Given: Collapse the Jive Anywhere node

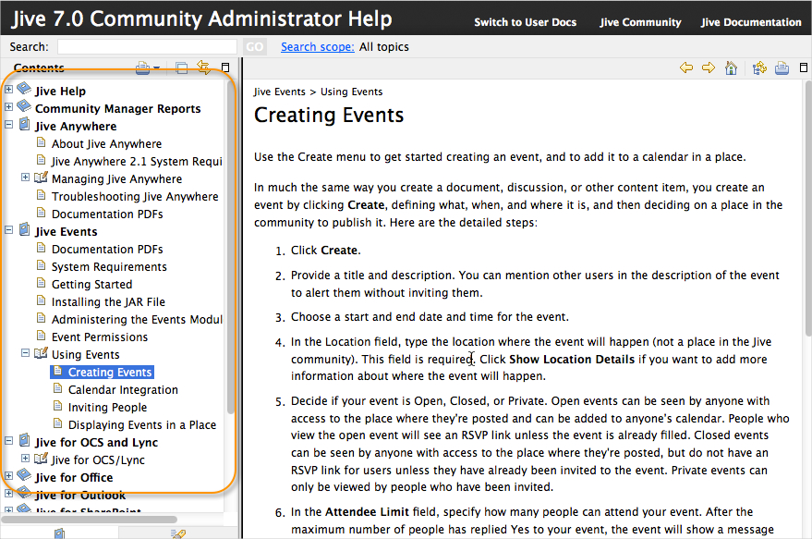Looking at the screenshot, I should [9, 125].
